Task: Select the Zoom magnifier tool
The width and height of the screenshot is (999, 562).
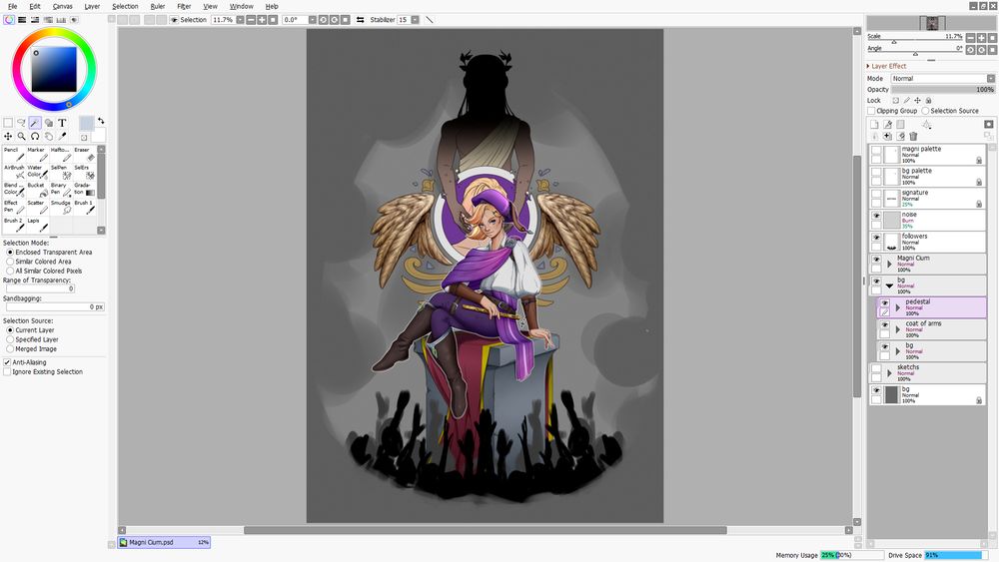Action: [x=21, y=136]
